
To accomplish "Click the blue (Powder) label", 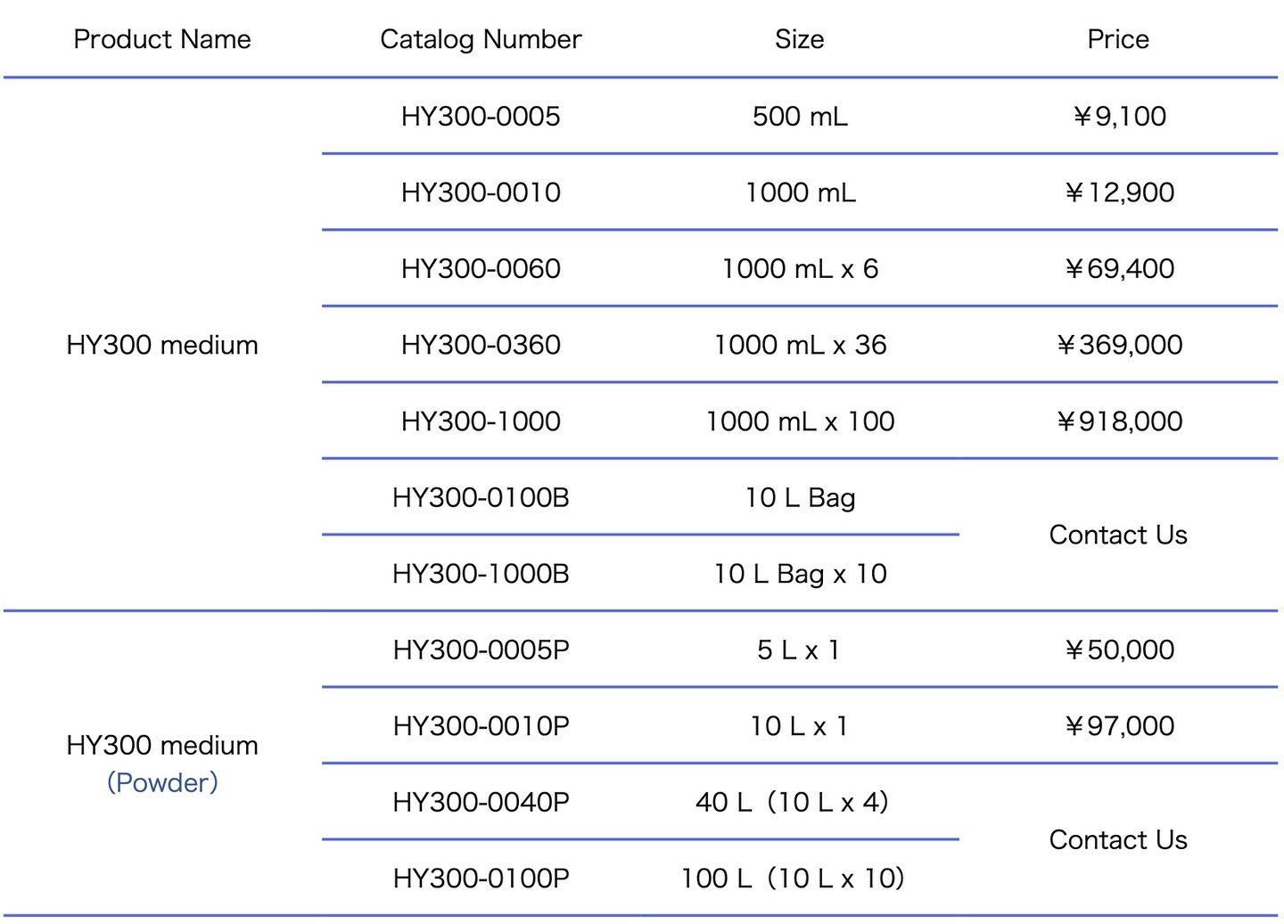I will pyautogui.click(x=162, y=782).
